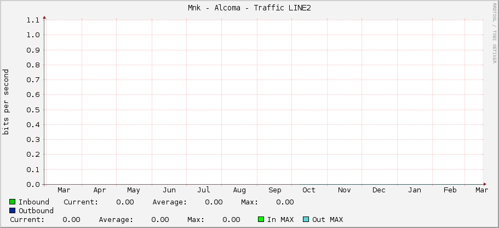Click the 'Dec' month label
The width and height of the screenshot is (499, 228).
coord(378,190)
